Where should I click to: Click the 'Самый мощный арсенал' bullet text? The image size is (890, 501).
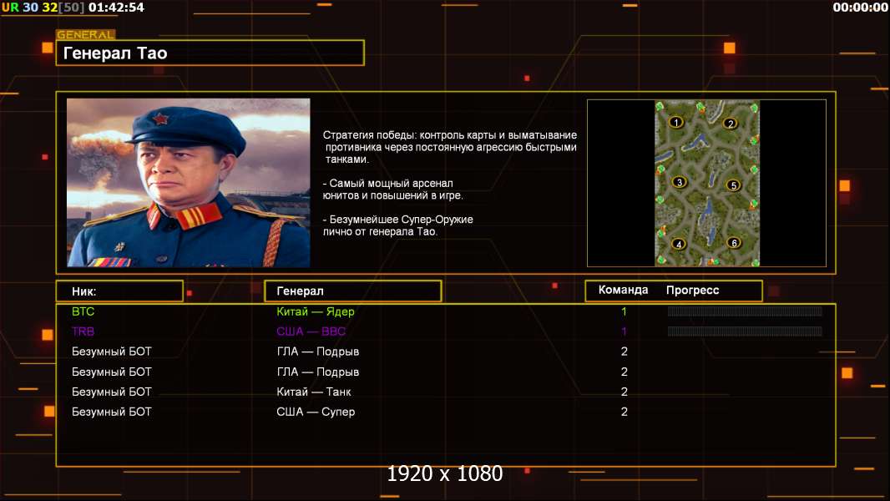tap(392, 190)
